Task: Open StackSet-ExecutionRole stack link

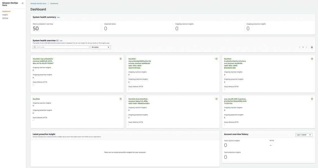Action: click(139, 101)
